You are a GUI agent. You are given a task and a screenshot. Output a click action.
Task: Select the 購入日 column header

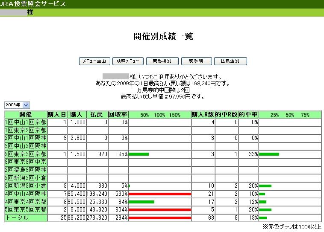(x=57, y=114)
